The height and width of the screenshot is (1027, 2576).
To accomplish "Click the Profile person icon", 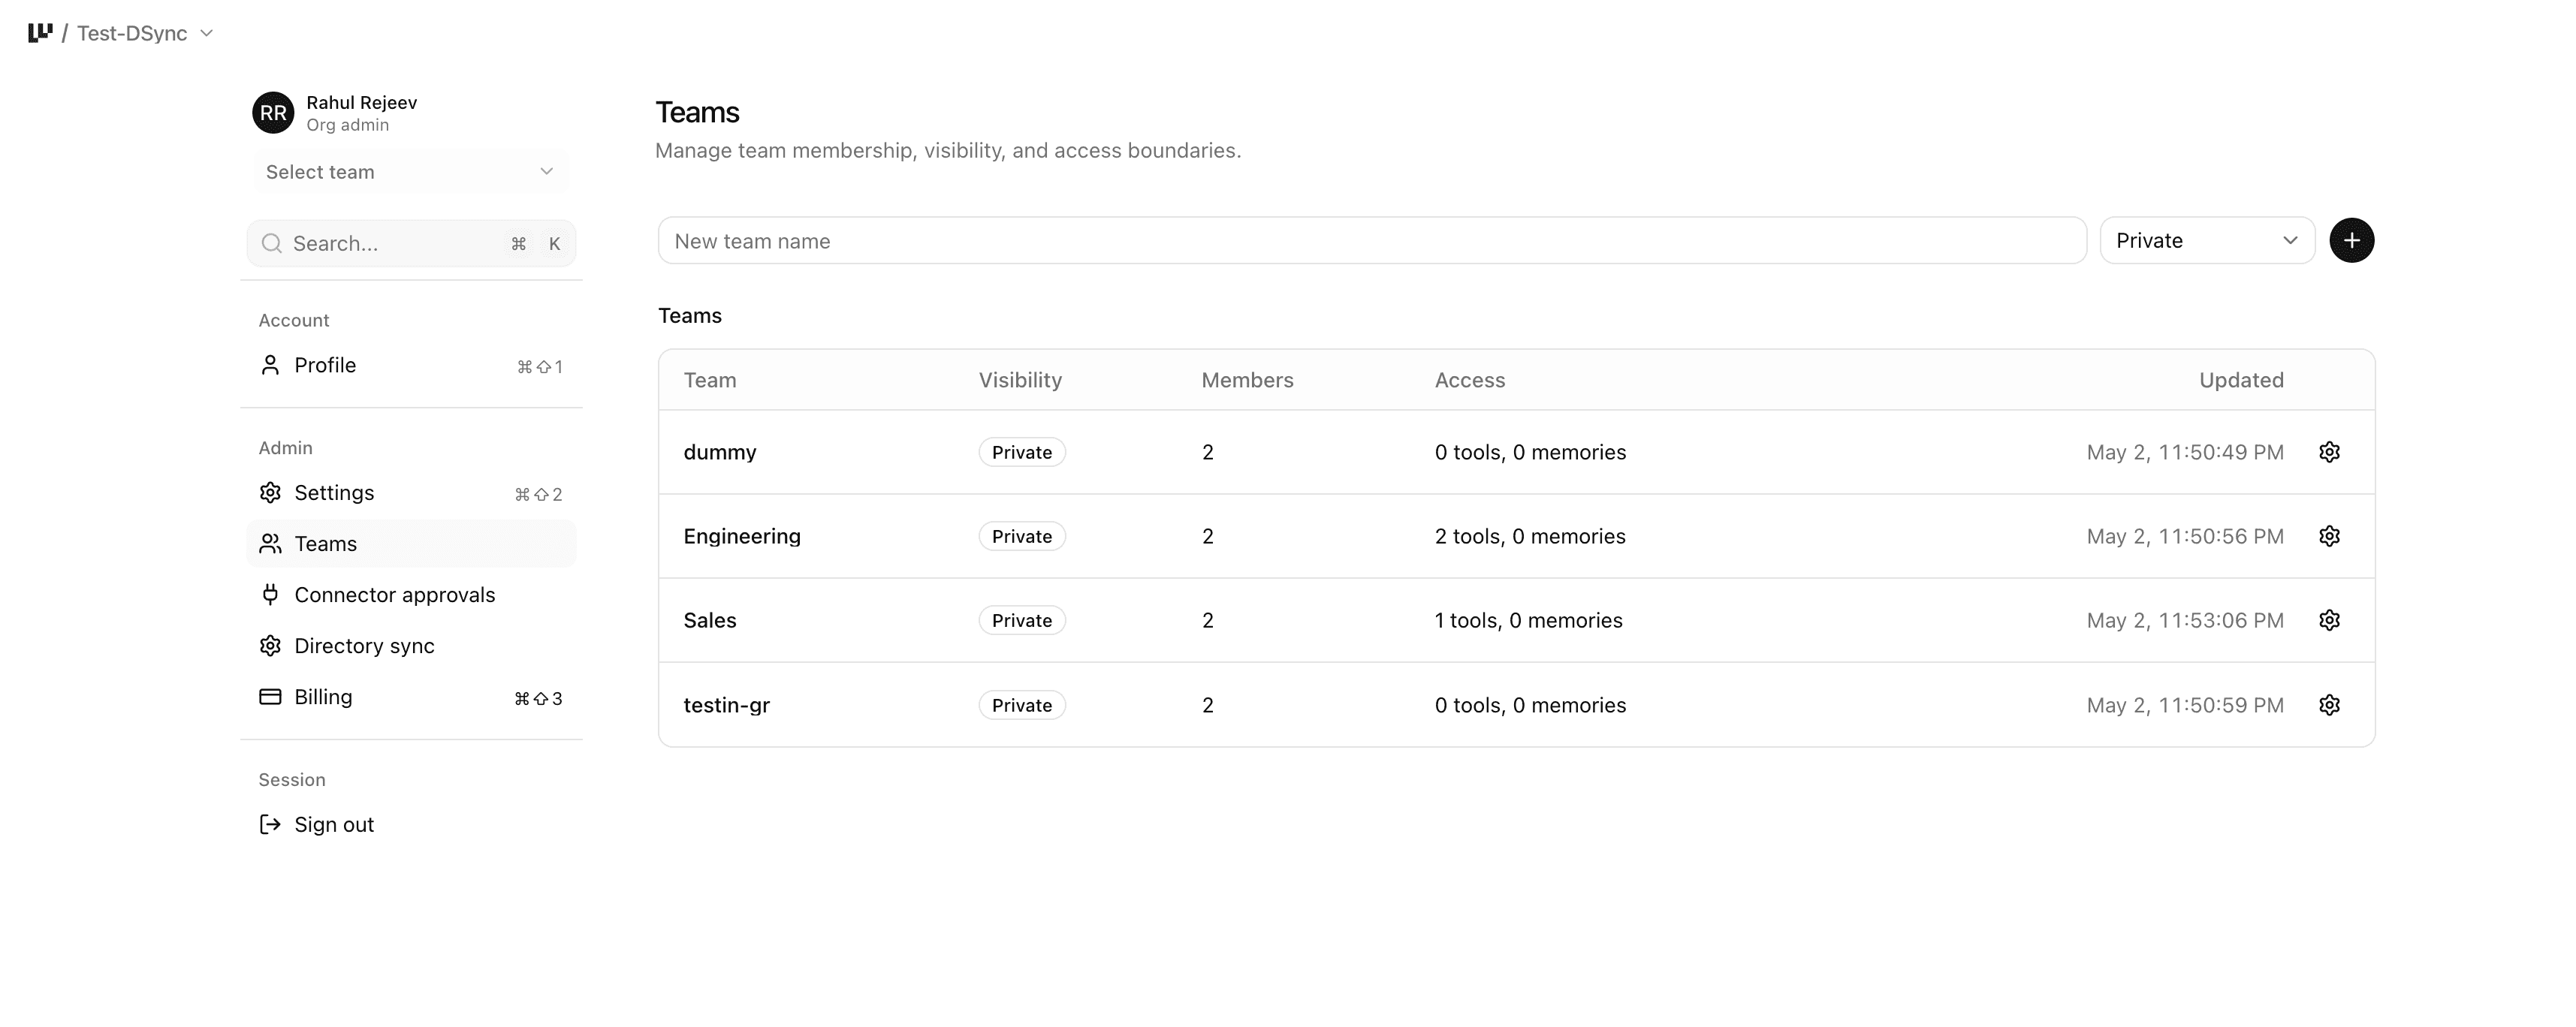I will 270,365.
